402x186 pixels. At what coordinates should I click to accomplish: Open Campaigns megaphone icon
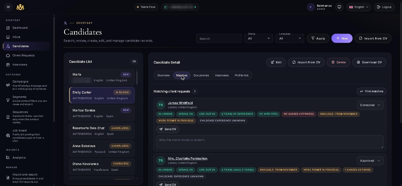pos(8,85)
